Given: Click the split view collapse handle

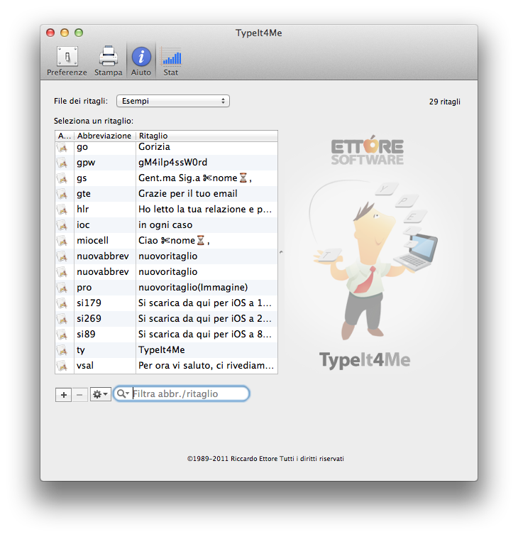Looking at the screenshot, I should point(281,252).
